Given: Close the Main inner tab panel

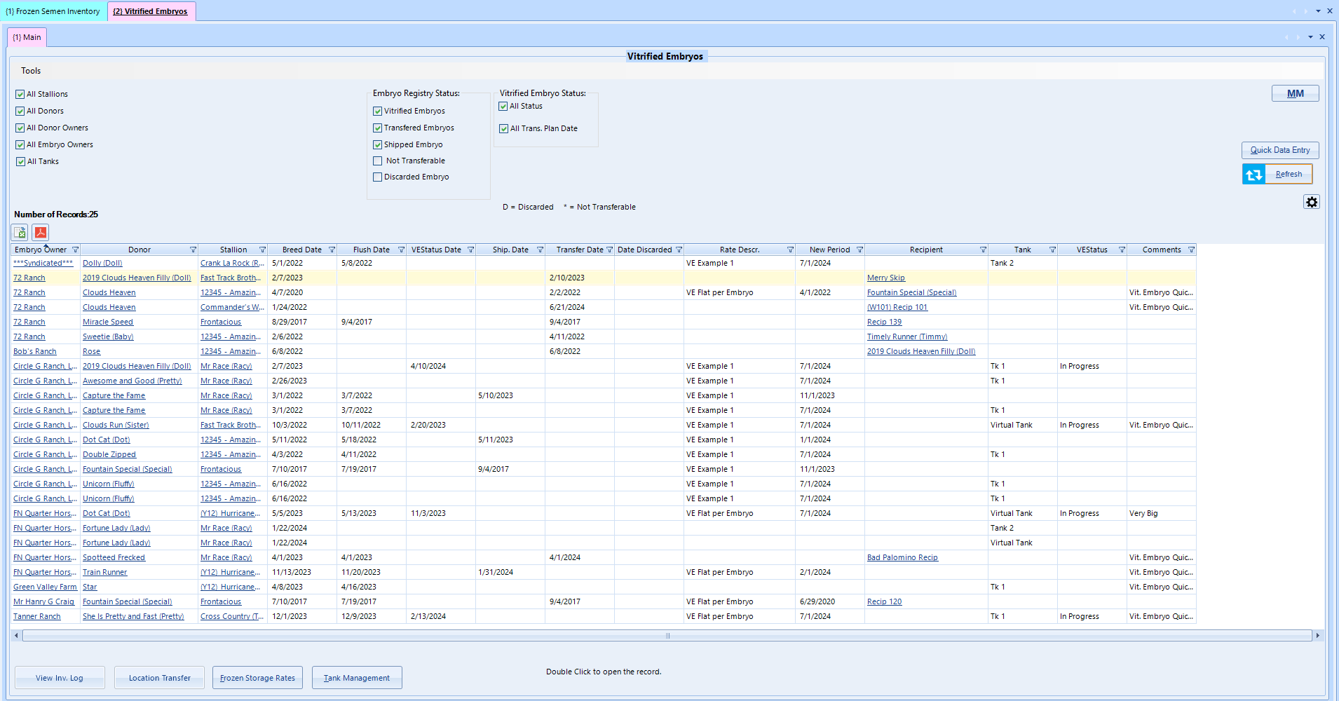Looking at the screenshot, I should [x=1322, y=37].
